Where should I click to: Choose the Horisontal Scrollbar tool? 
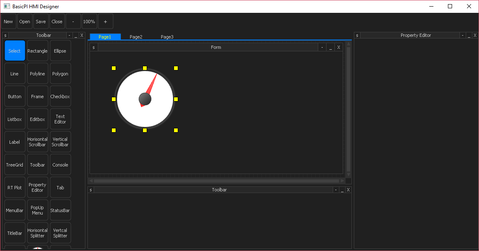point(38,142)
